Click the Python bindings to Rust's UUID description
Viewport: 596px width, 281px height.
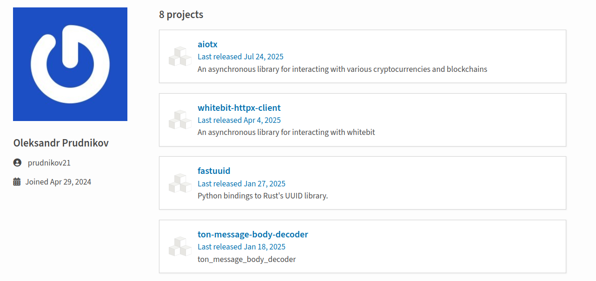[x=263, y=196]
